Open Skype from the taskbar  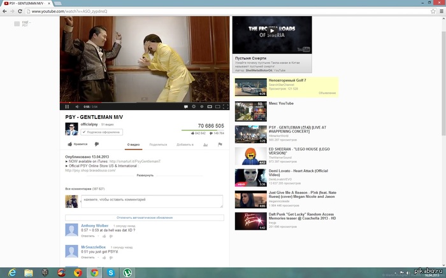tap(111, 273)
